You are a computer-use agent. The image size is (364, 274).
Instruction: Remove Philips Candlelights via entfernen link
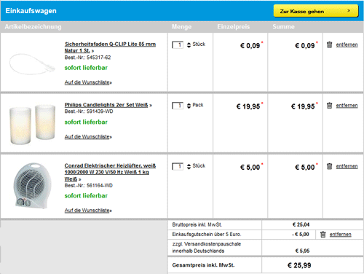pyautogui.click(x=347, y=106)
